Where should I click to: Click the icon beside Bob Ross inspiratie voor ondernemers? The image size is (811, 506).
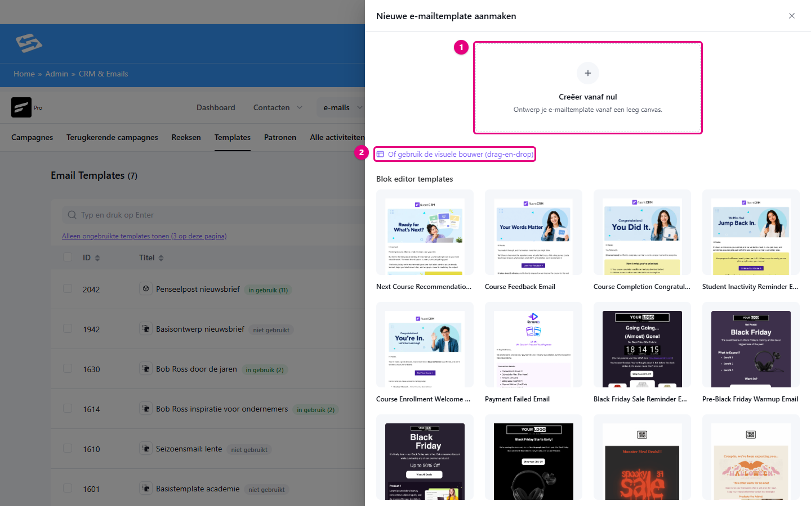(146, 408)
